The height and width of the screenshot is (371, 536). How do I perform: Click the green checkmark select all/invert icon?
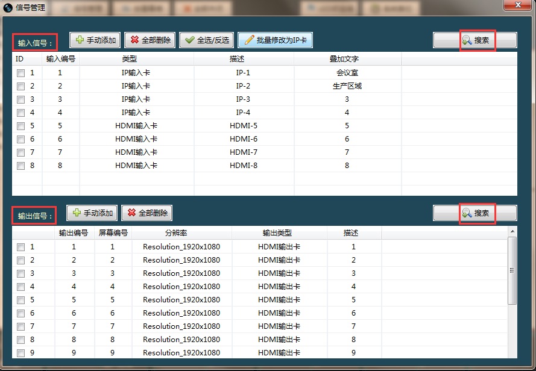[189, 40]
